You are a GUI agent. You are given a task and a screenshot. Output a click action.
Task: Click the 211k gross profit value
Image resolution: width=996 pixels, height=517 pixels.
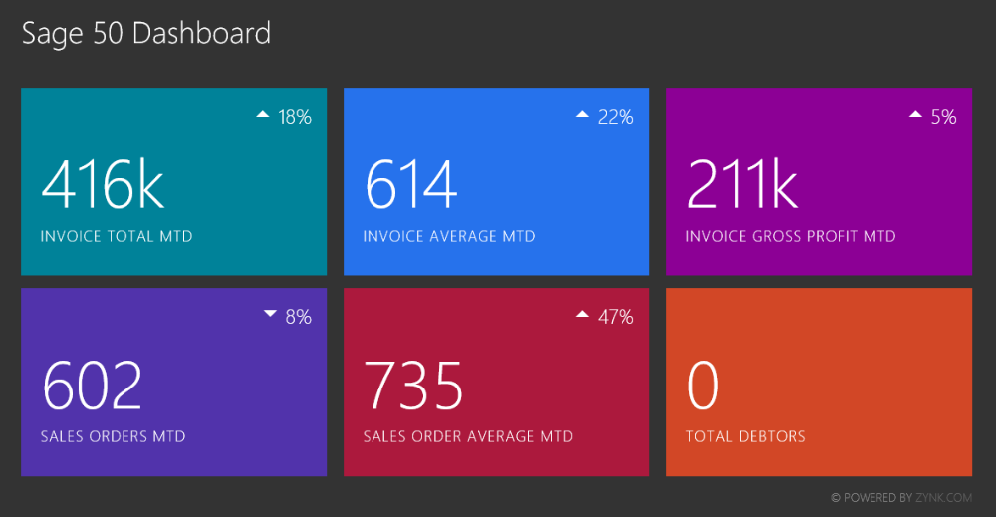coord(743,185)
